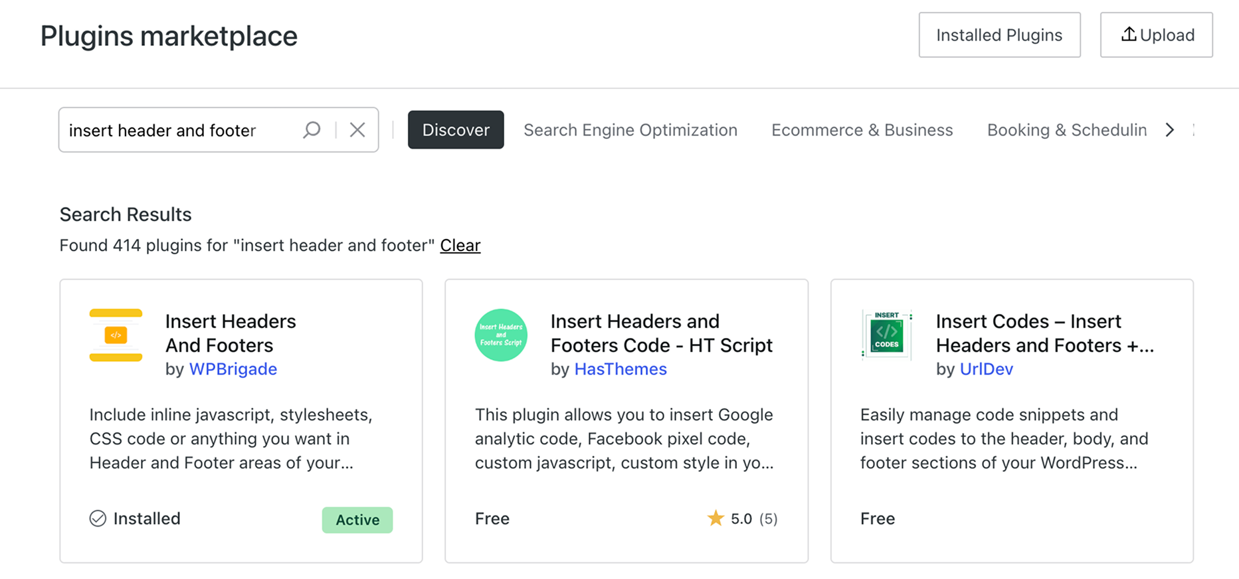Expand more categories with right chevron
Screen dimensions: 1239x579
1170,130
